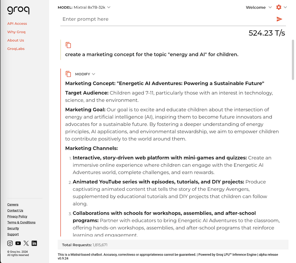The height and width of the screenshot is (263, 296).
Task: Click the Groq logo
Action: pos(18,10)
